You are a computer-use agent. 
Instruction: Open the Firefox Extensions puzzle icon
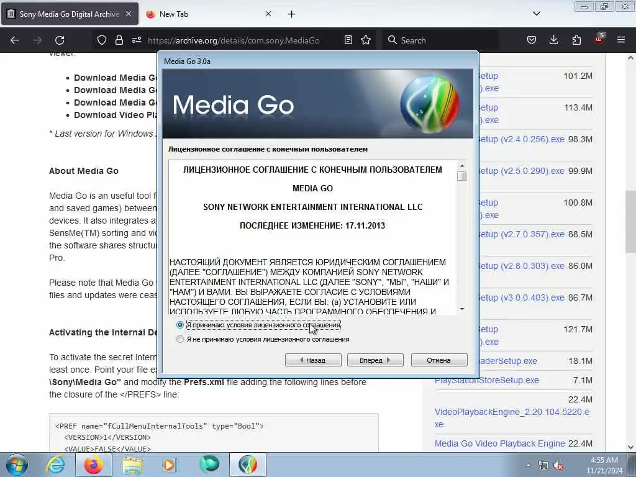pos(576,40)
